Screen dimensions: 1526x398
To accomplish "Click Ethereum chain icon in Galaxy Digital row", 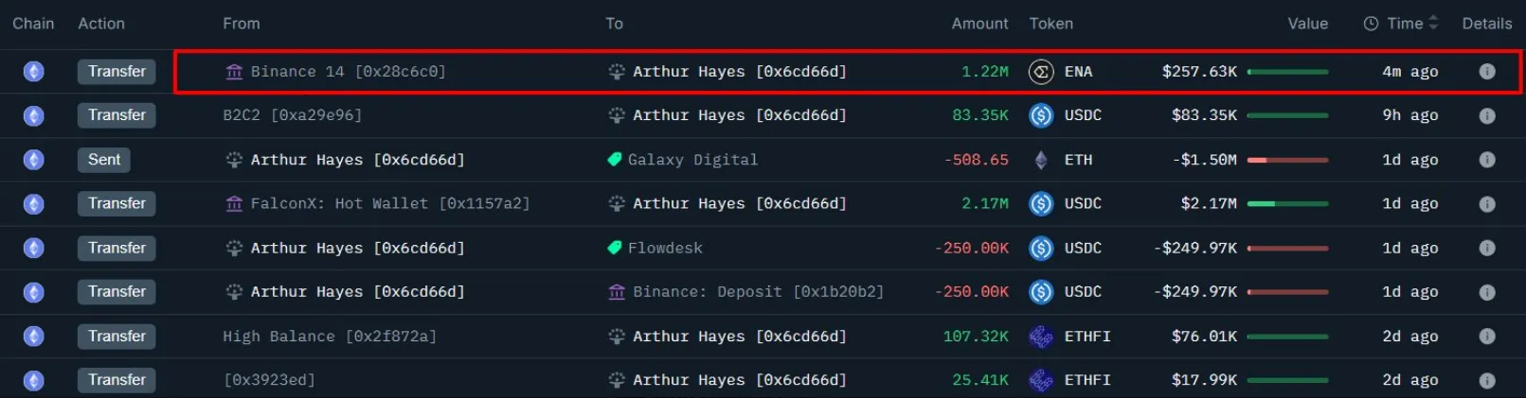I will (x=34, y=160).
